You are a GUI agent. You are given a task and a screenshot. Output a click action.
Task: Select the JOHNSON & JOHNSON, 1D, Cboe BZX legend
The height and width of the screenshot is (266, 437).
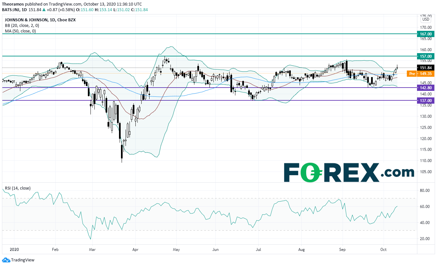[x=40, y=20]
